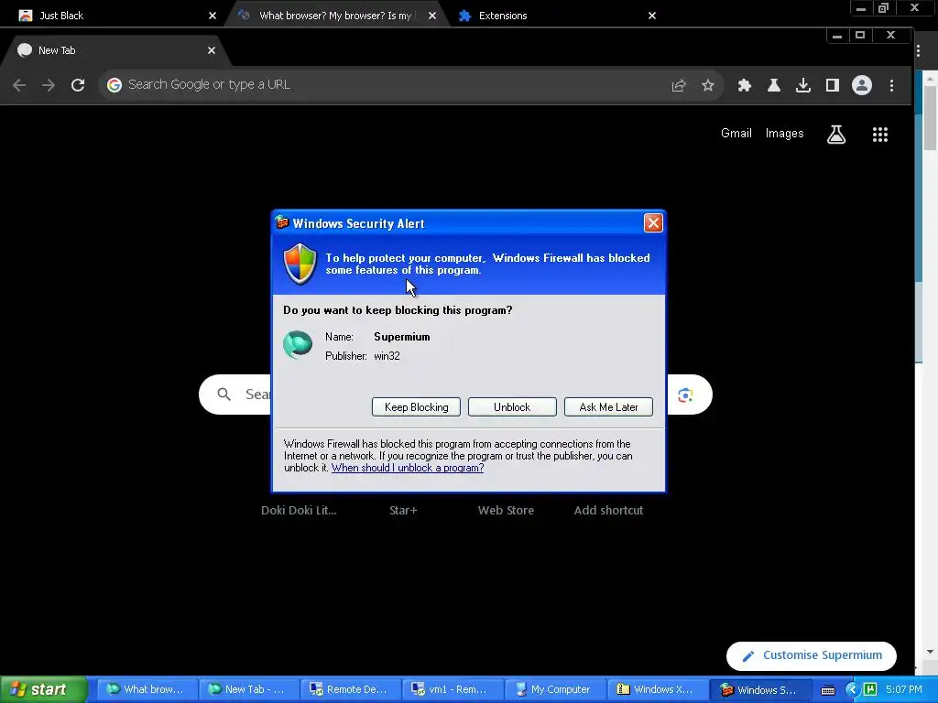Open the Gmail link
This screenshot has height=703, width=938.
click(736, 134)
